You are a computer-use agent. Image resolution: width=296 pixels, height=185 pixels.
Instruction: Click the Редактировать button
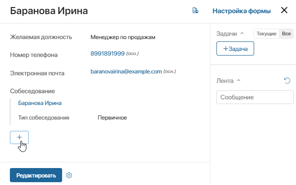[x=36, y=175]
